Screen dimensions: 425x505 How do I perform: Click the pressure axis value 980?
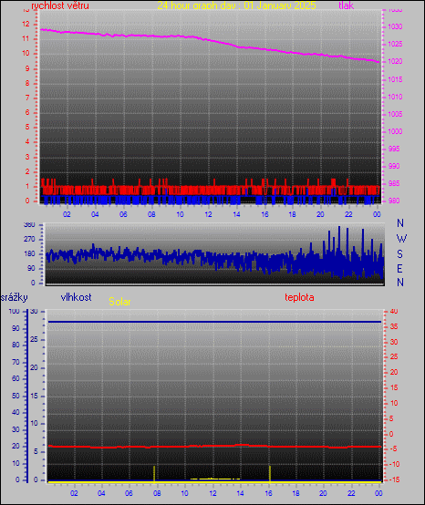click(394, 201)
